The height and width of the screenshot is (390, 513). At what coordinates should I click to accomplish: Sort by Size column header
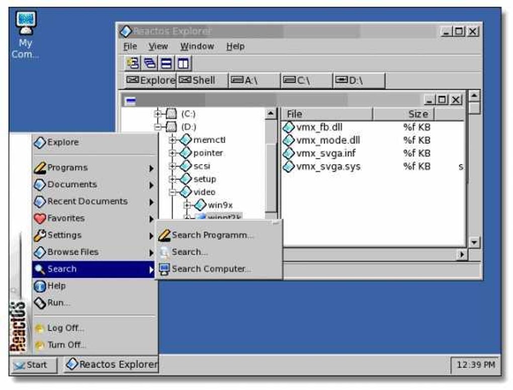403,114
